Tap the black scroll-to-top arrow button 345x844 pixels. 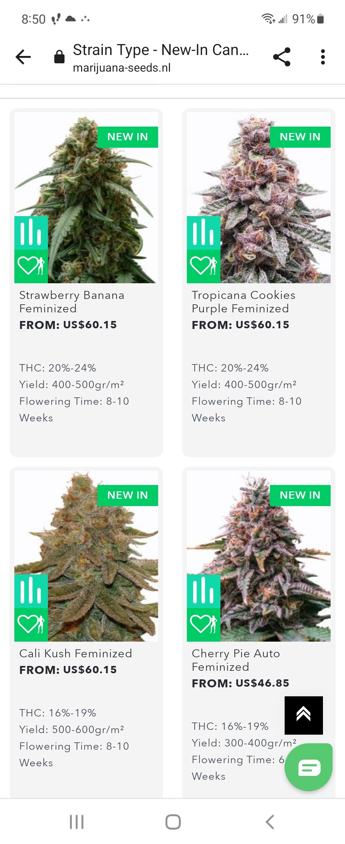304,715
